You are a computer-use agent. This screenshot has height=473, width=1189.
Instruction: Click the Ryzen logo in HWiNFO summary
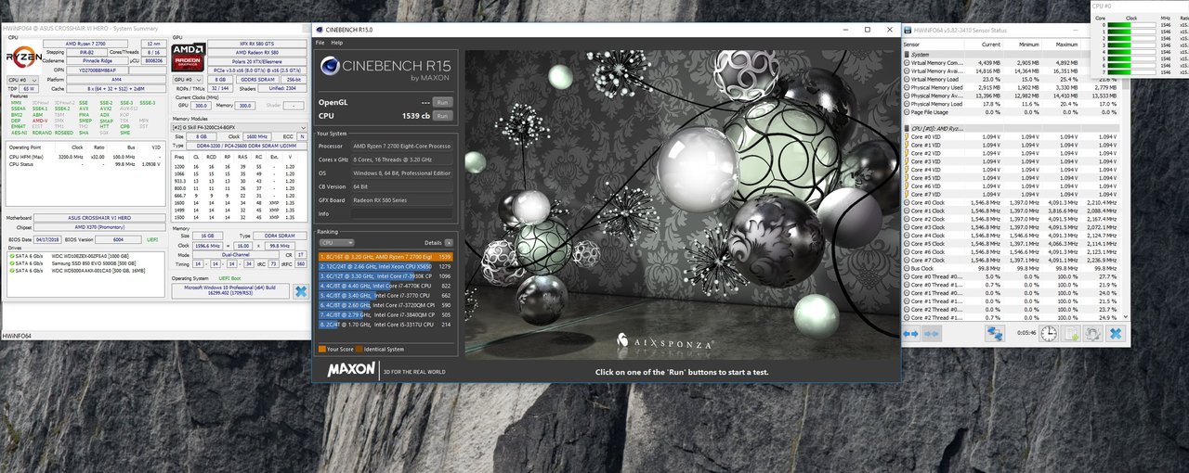click(22, 58)
